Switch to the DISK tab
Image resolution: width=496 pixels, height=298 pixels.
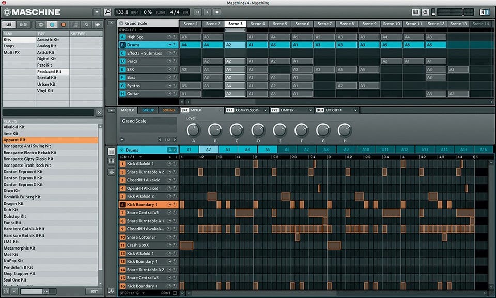click(24, 24)
